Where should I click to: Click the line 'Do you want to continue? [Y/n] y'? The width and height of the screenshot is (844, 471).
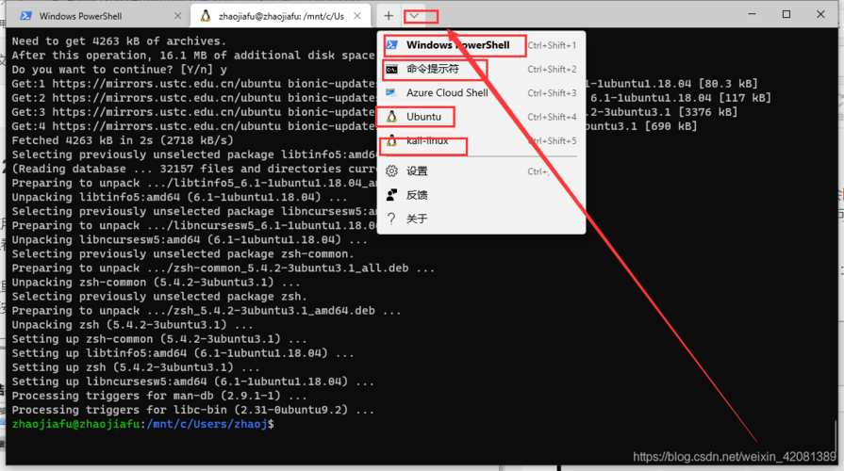(x=120, y=70)
